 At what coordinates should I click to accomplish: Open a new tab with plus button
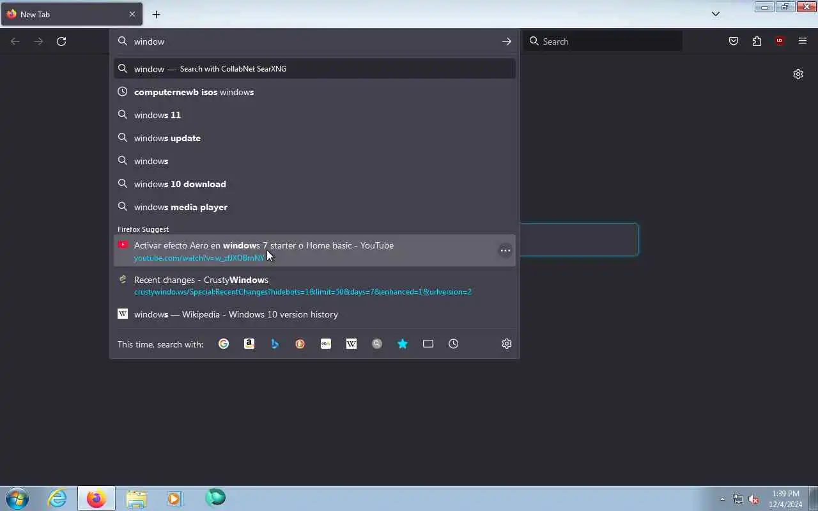(156, 14)
